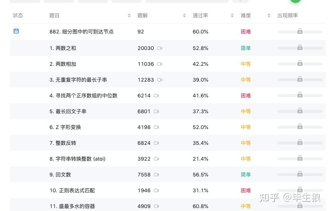This screenshot has height=211, width=329.
Task: Click 困难 difficulty tag for 正则表达式匹配
Action: (x=246, y=190)
